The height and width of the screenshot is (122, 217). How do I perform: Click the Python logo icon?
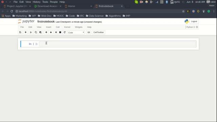pos(186,21)
